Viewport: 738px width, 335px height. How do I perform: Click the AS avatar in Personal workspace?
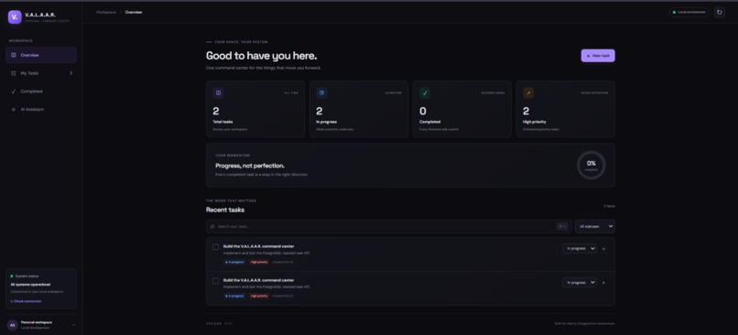pyautogui.click(x=12, y=325)
